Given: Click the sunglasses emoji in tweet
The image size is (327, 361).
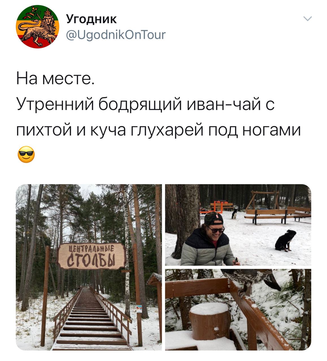Looking at the screenshot, I should 26,155.
